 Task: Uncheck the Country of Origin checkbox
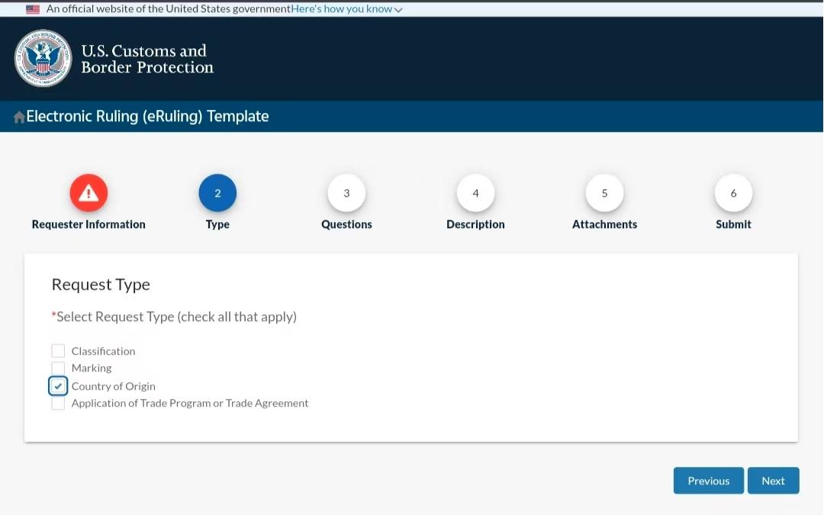click(x=58, y=386)
